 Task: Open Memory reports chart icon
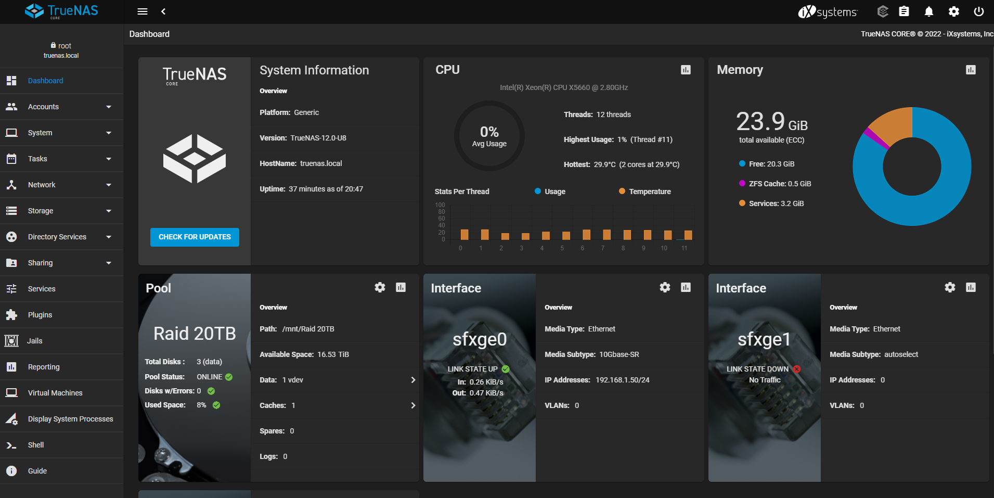coord(971,70)
